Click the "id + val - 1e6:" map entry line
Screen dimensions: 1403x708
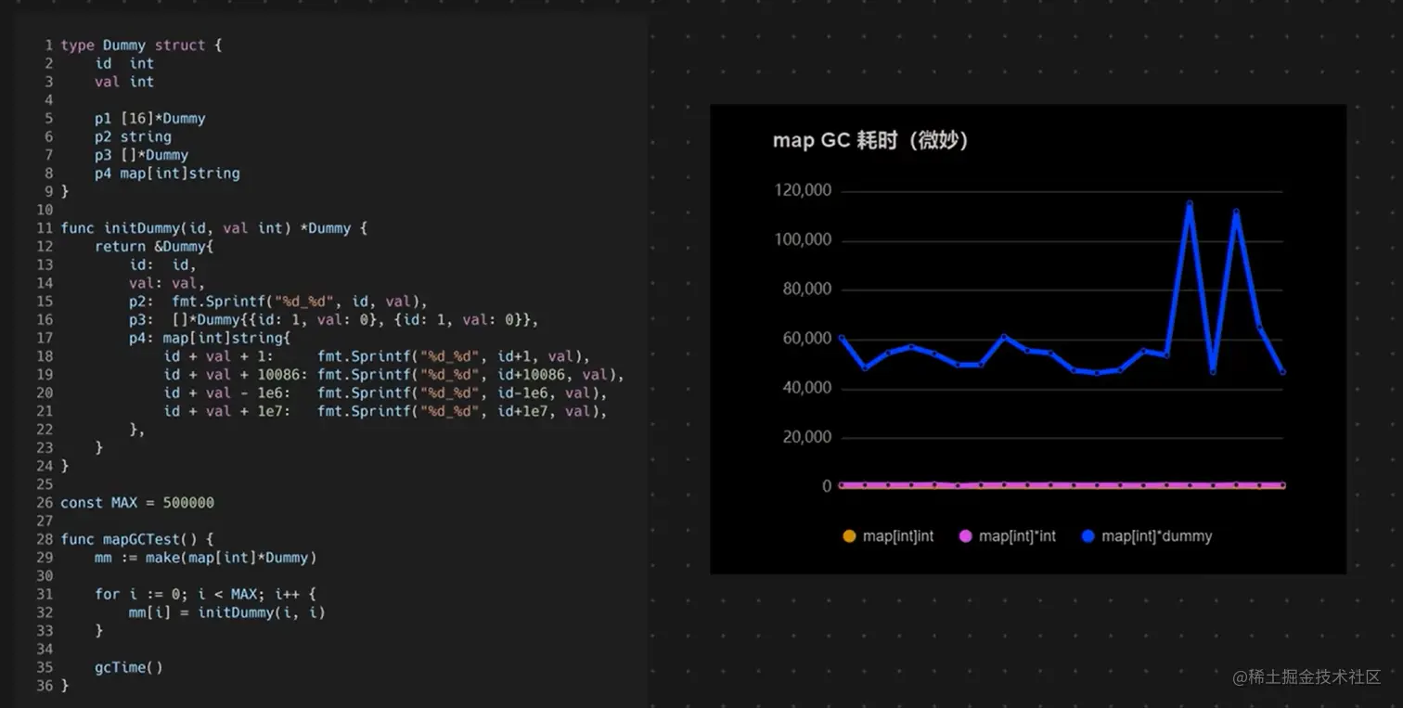[385, 393]
